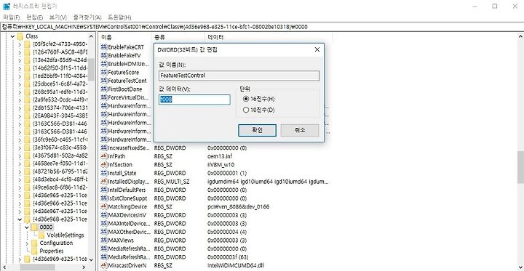The image size is (524, 271).
Task: Close the DWORD(32비트) edit dialog with X
Action: point(317,49)
